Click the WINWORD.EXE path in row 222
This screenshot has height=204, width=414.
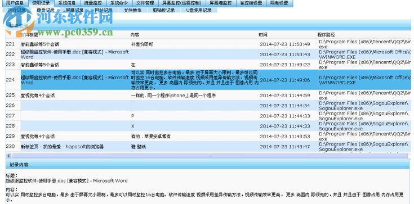coord(365,55)
